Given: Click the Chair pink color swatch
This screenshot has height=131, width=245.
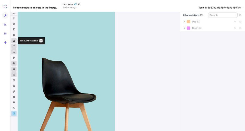Looking at the screenshot, I should pos(188,28).
